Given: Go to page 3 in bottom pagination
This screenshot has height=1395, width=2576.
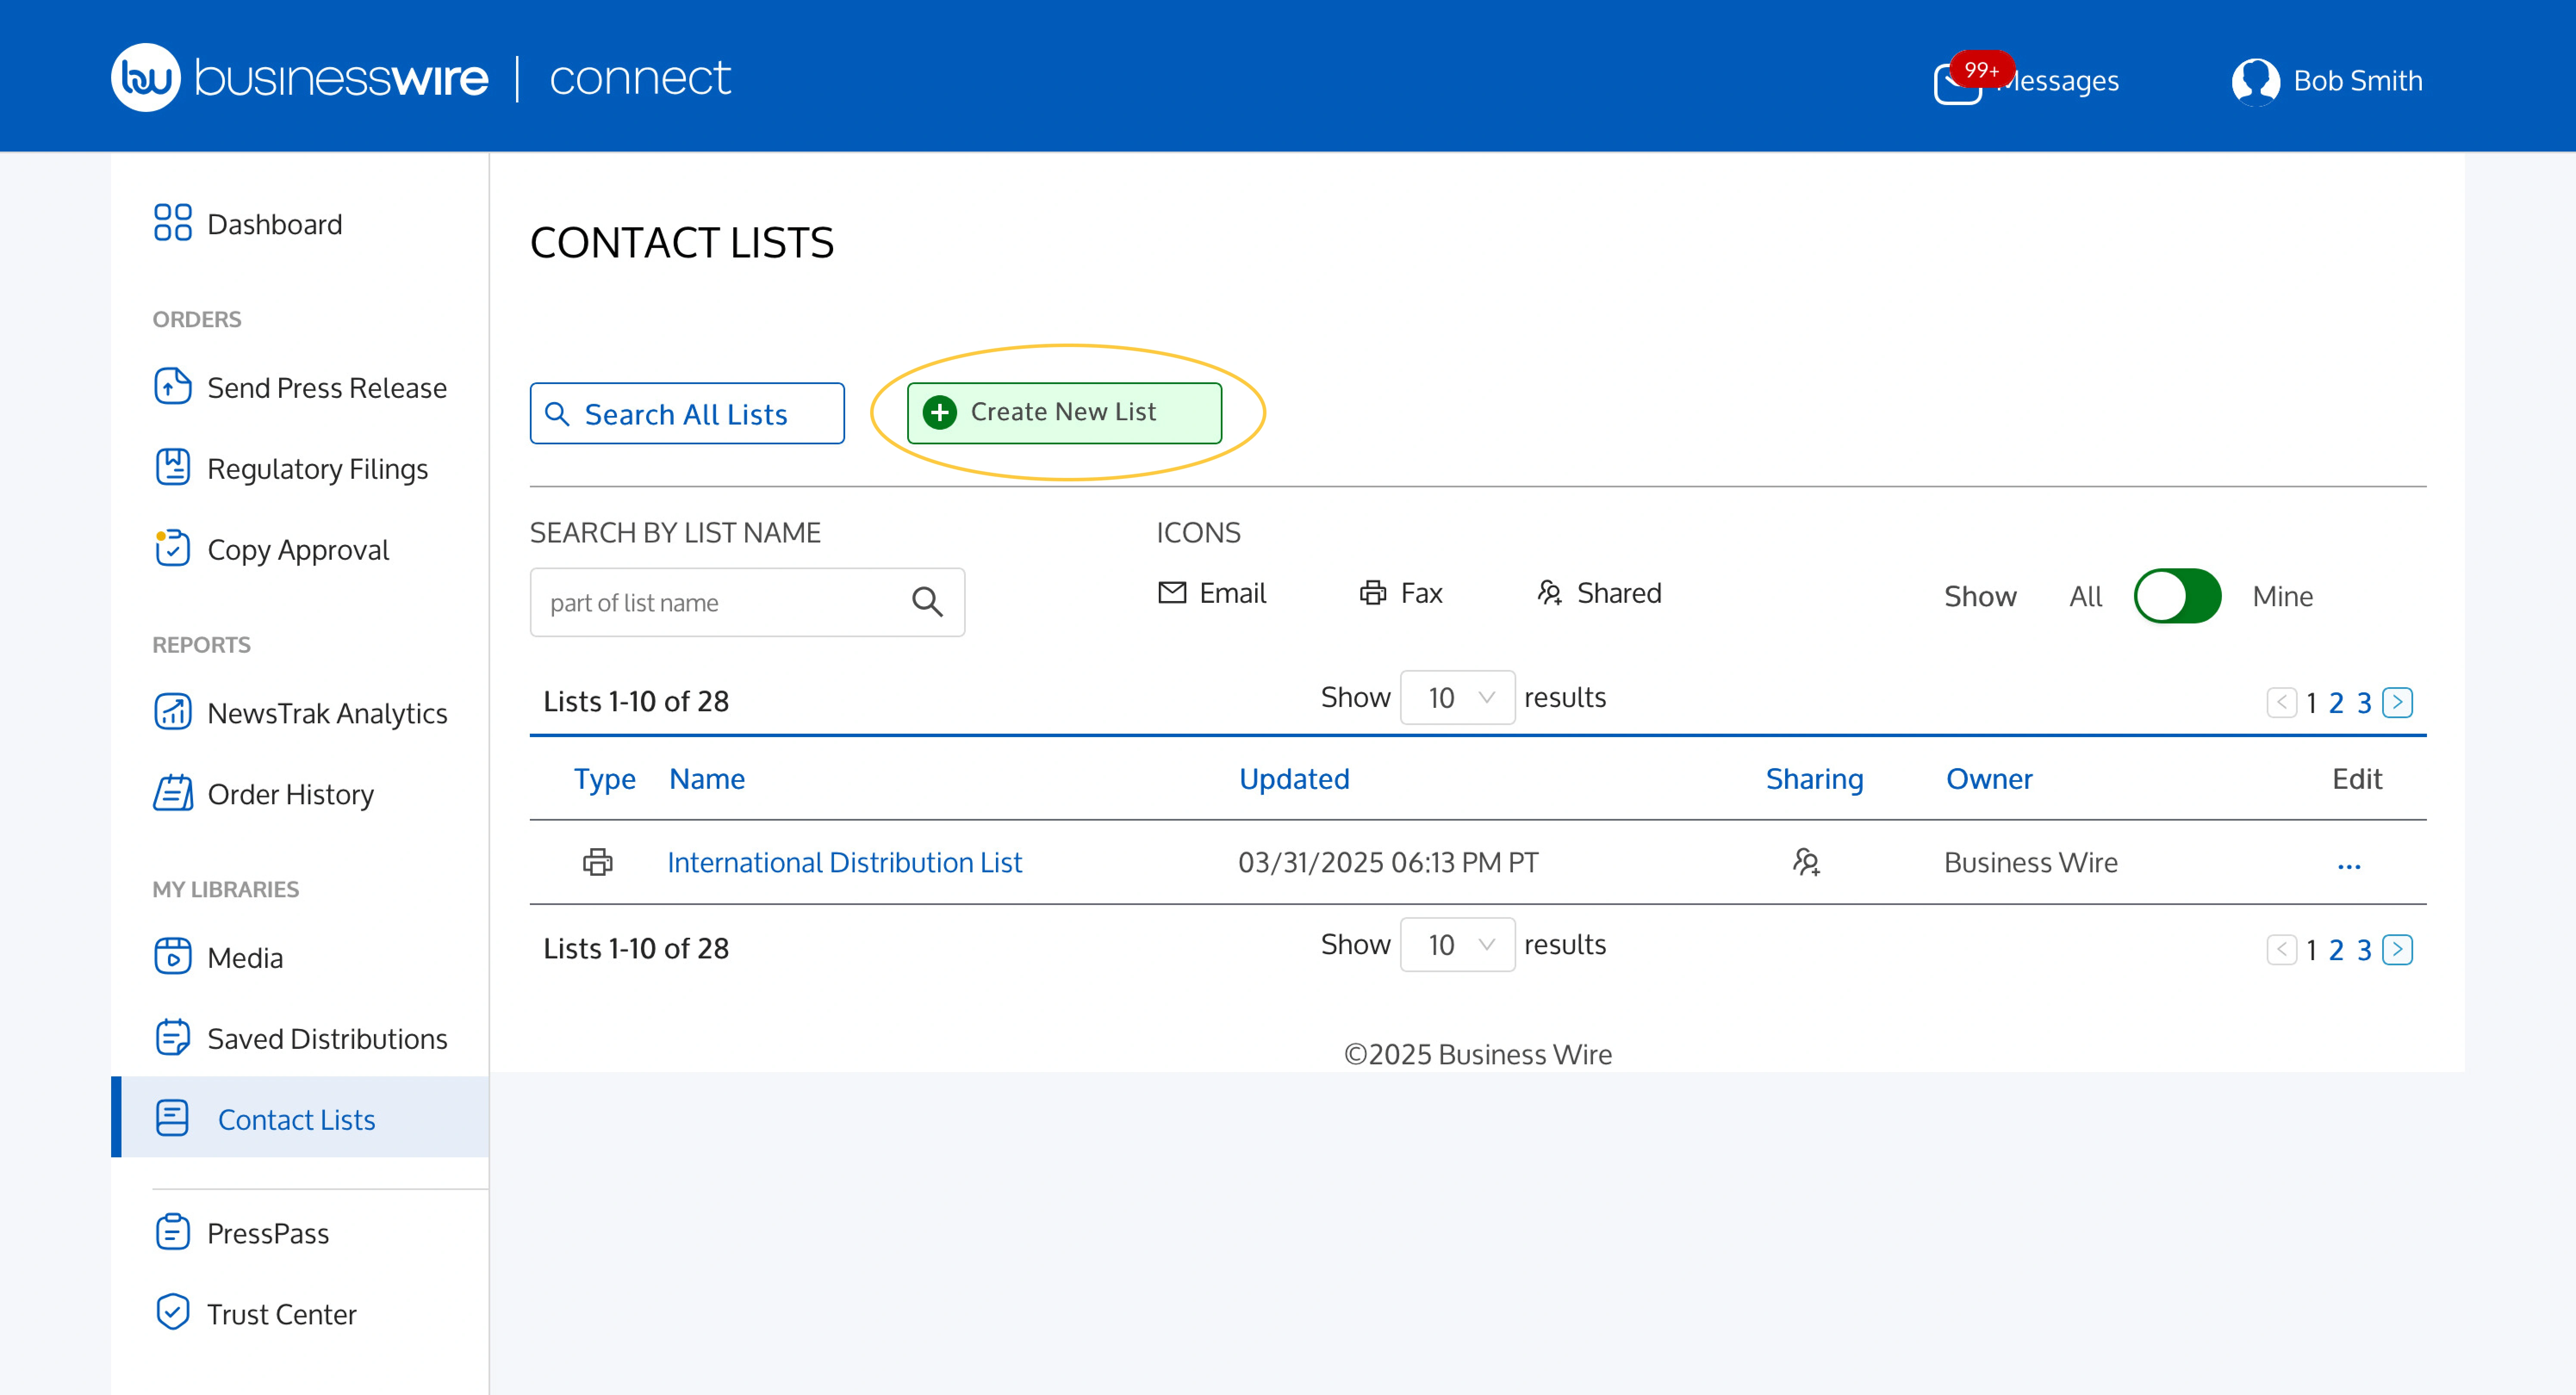Looking at the screenshot, I should (2364, 950).
